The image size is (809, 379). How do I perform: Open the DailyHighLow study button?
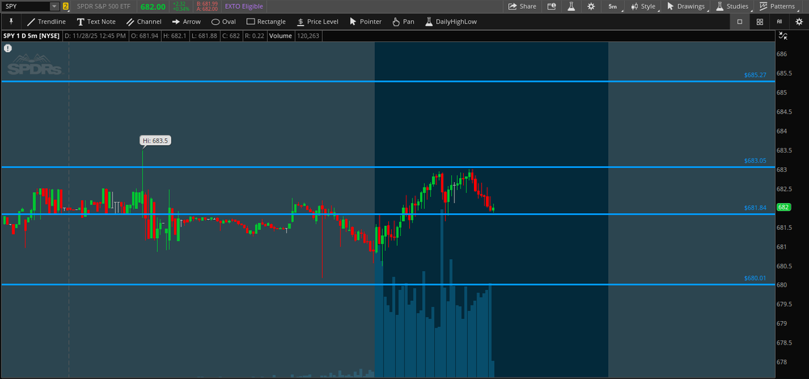tap(450, 22)
